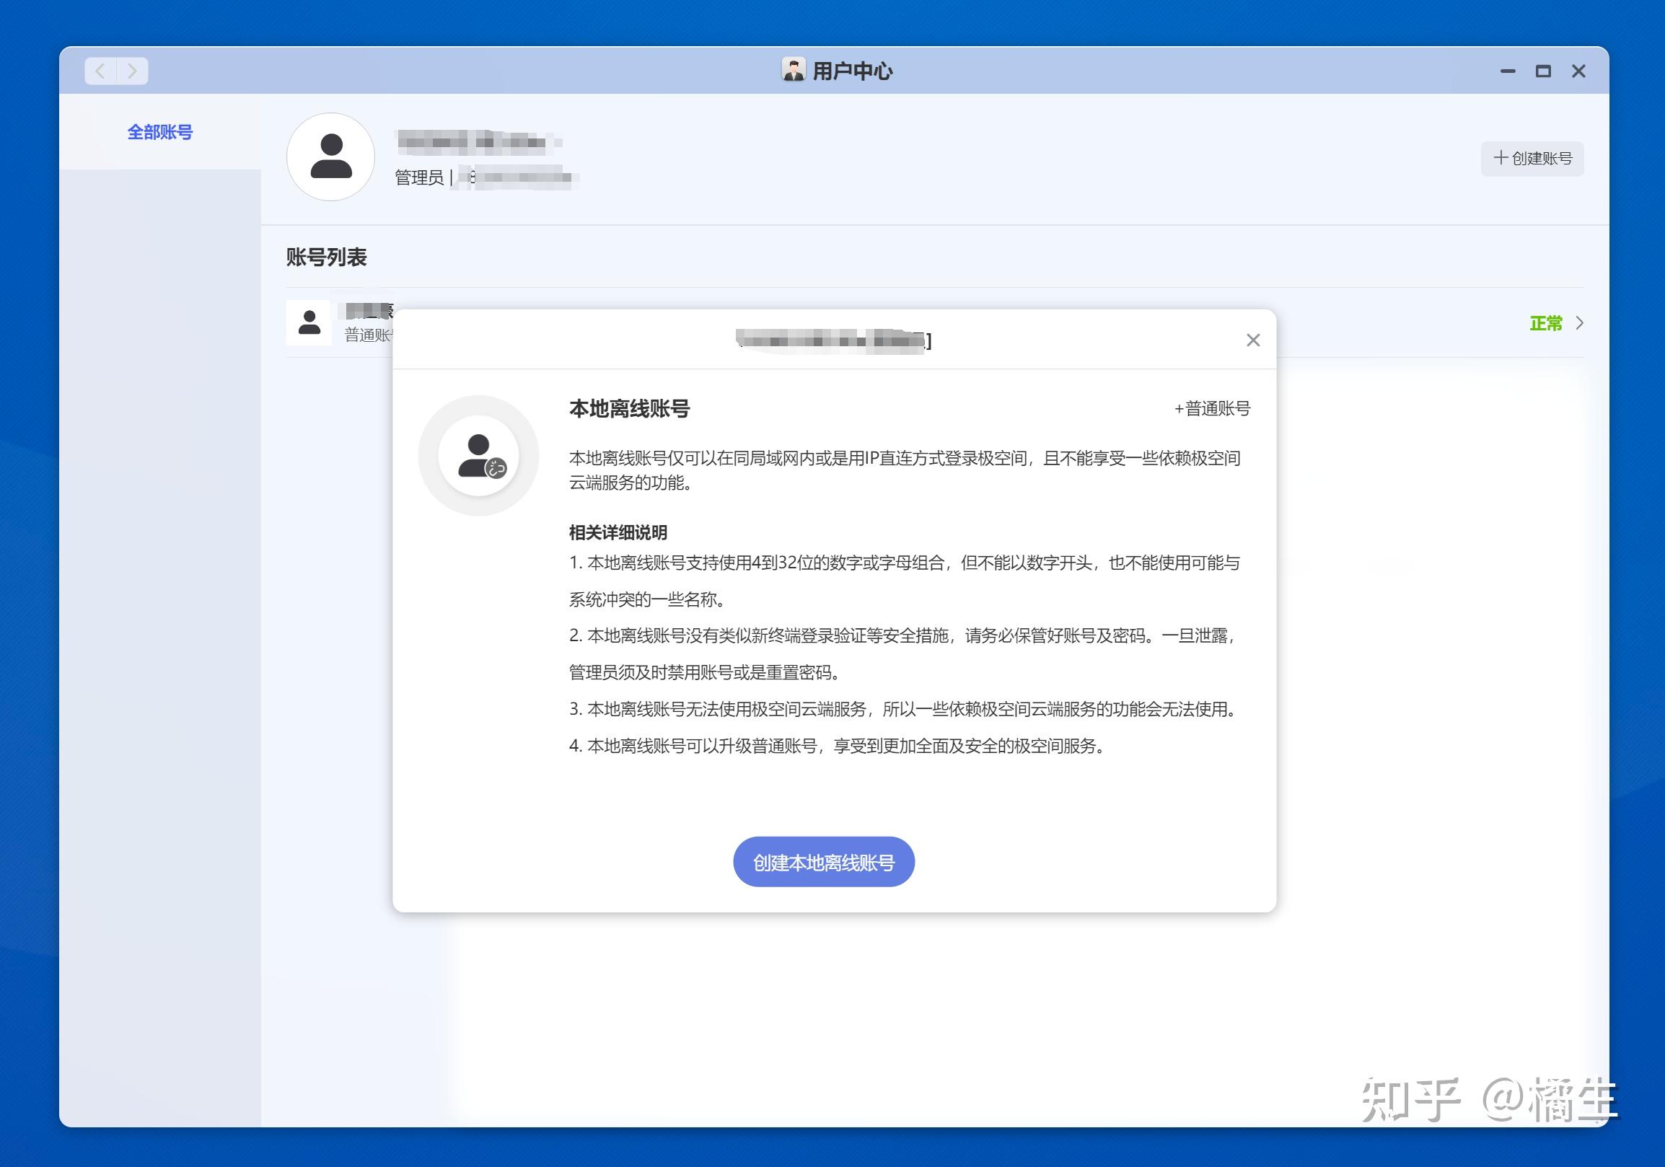This screenshot has height=1167, width=1665.
Task: Click the account avatar in the 账号列表 row
Action: tap(308, 322)
